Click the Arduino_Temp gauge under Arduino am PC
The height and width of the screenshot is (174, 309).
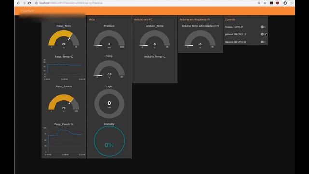coord(154,39)
